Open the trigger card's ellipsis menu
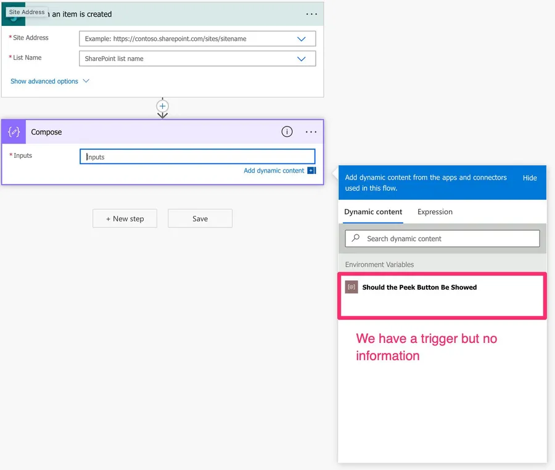Viewport: 555px width, 470px height. (x=311, y=14)
